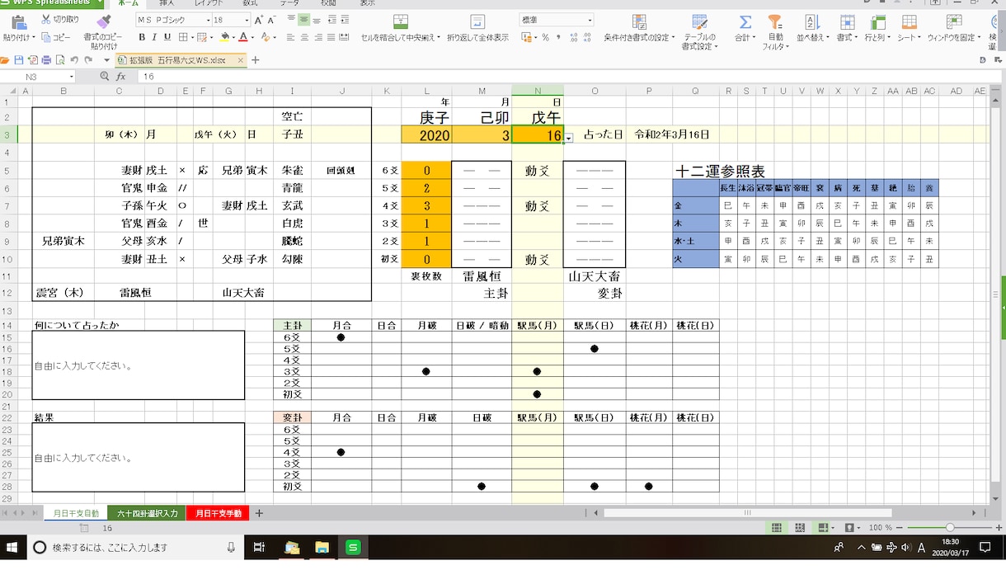Toggle vertical top alignment
The height and width of the screenshot is (570, 1006).
point(290,19)
